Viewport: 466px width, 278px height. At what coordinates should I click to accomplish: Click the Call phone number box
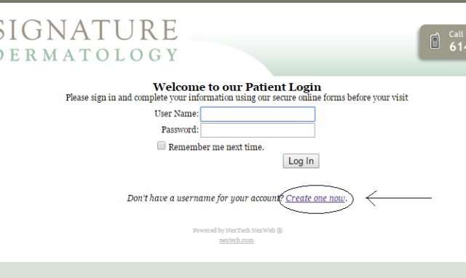(442, 42)
